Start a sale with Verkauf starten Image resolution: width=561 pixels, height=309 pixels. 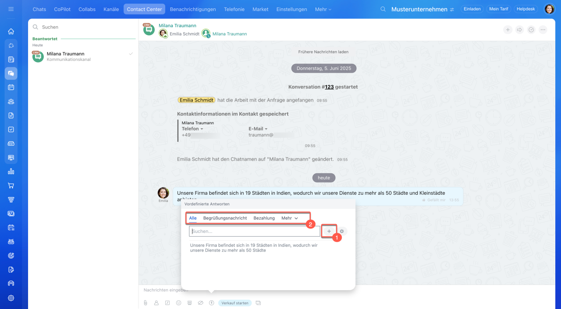coord(235,303)
